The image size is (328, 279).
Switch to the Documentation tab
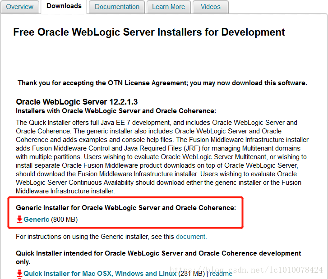click(117, 7)
